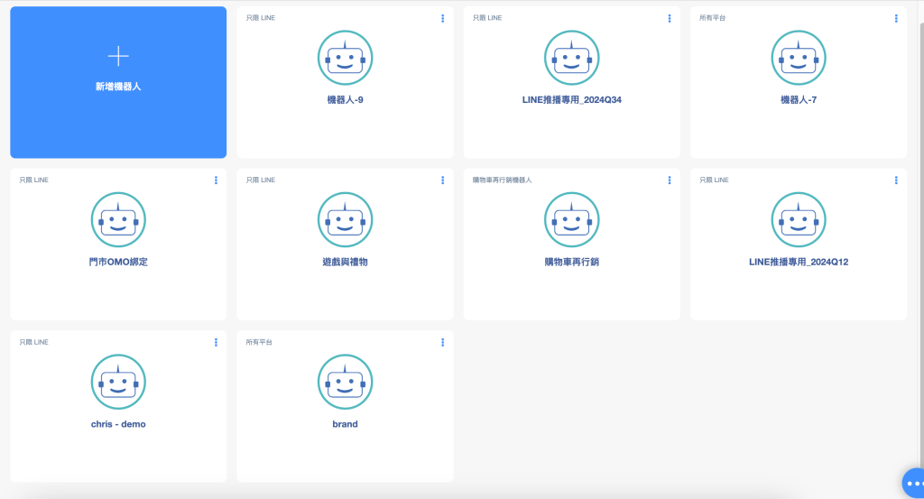Open the 購物車再行銷 robot icon

[571, 220]
